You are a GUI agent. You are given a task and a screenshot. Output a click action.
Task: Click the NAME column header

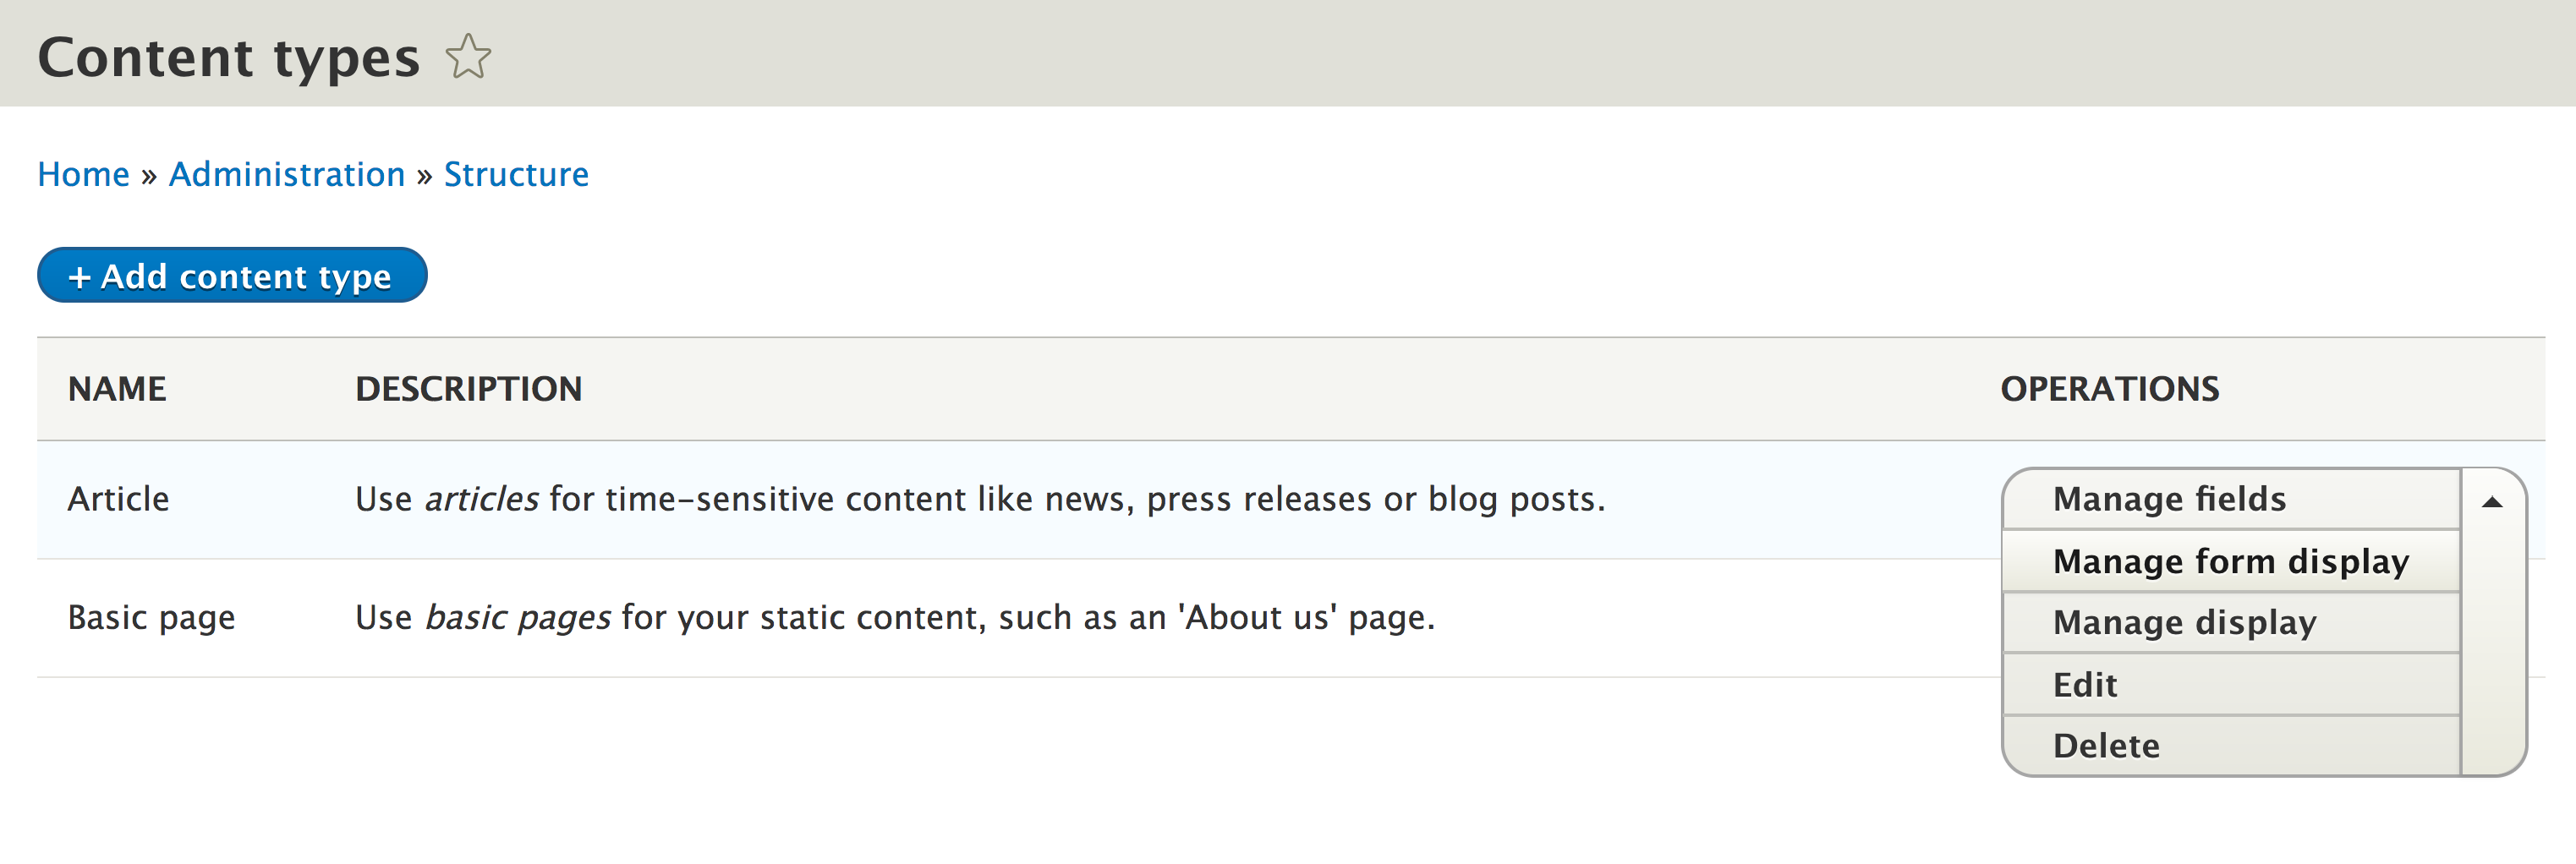click(117, 389)
